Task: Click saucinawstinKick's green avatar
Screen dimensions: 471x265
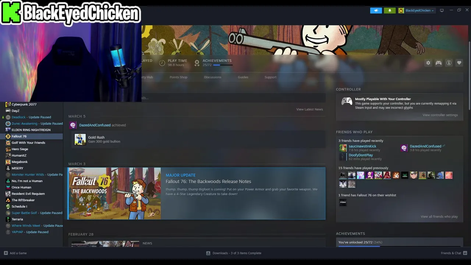Action: pyautogui.click(x=343, y=148)
